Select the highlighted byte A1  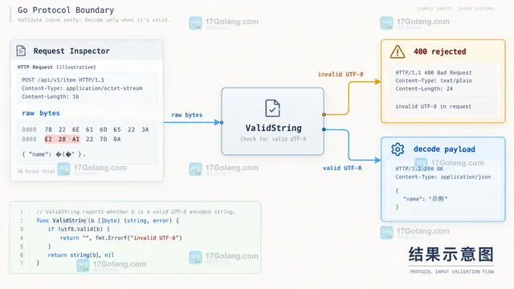(x=75, y=139)
